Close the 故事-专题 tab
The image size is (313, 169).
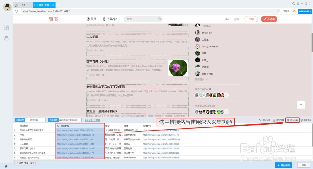point(53,5)
